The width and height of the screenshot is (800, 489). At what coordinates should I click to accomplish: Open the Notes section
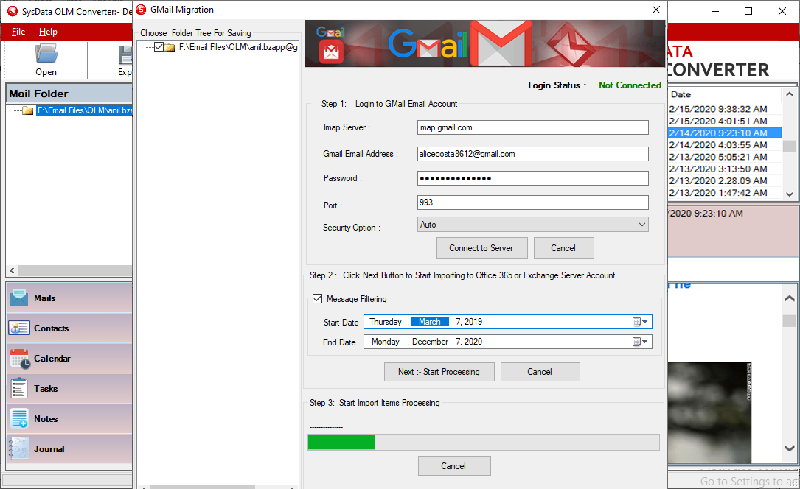point(69,419)
